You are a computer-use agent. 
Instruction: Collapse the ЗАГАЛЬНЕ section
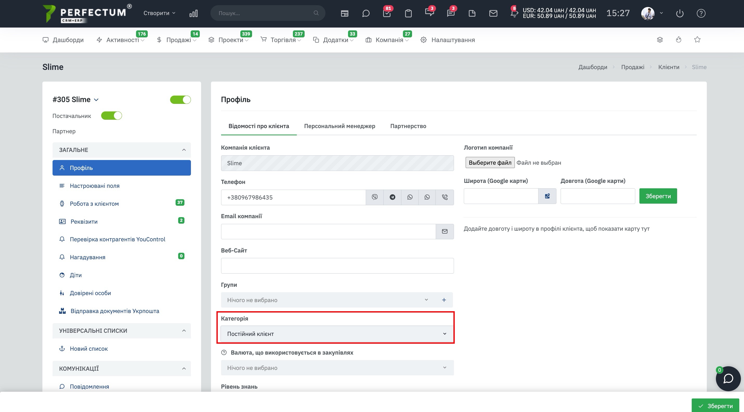click(x=121, y=150)
